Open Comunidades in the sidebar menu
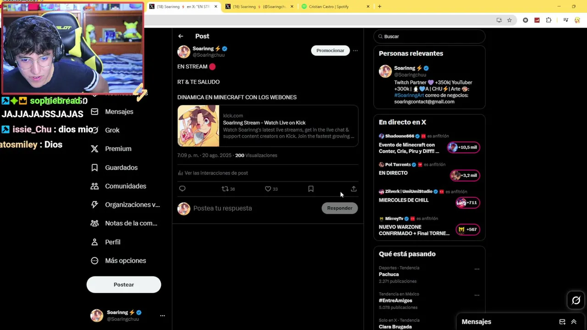 [x=126, y=186]
